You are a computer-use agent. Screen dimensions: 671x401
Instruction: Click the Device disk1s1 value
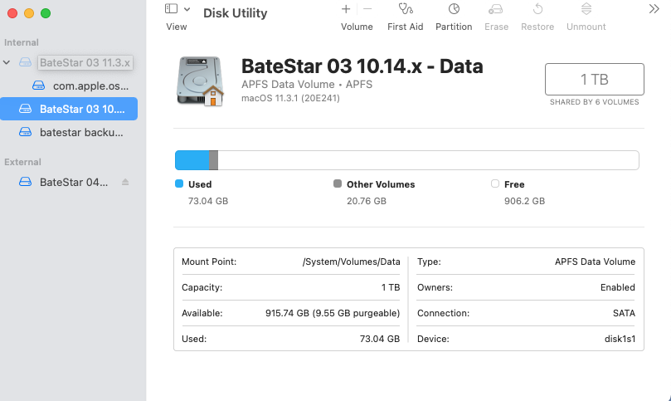620,339
